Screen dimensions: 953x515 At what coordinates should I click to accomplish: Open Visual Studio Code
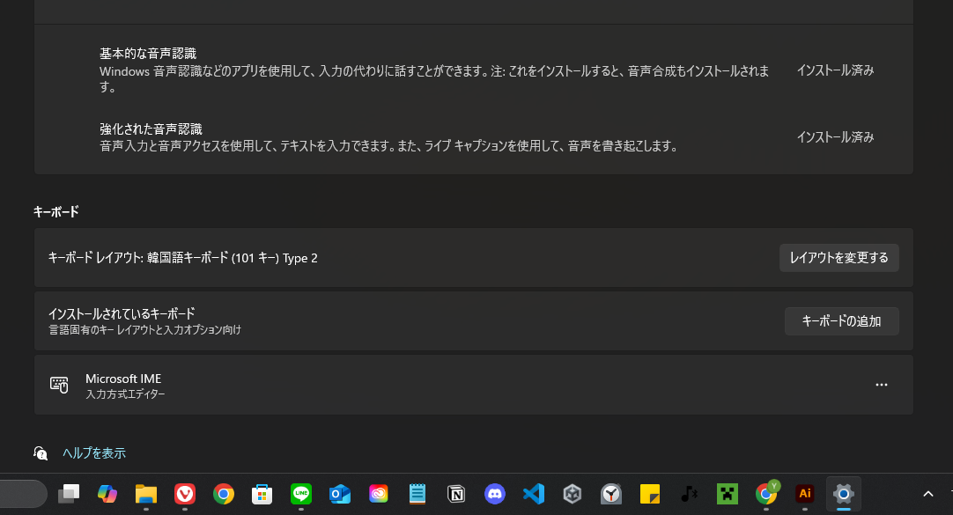point(533,494)
